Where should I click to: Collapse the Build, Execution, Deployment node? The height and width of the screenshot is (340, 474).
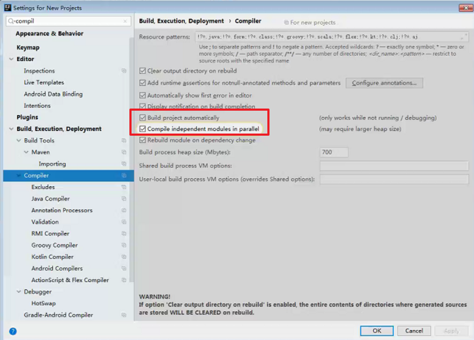point(11,129)
